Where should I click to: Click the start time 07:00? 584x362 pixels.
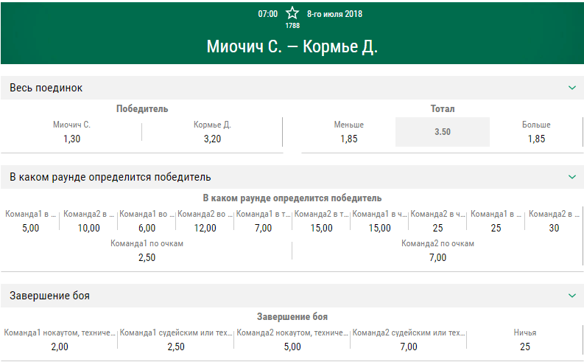point(268,14)
